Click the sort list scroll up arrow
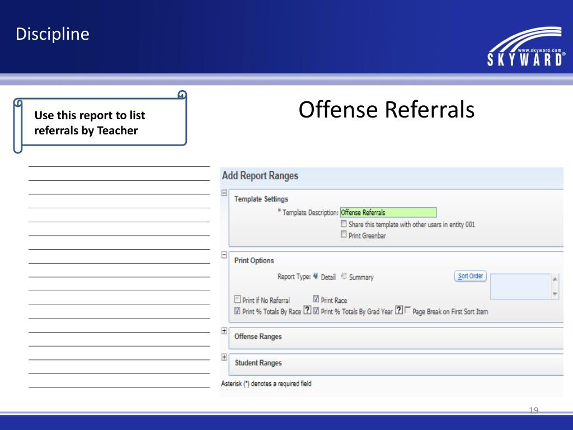This screenshot has height=430, width=573. [x=555, y=279]
